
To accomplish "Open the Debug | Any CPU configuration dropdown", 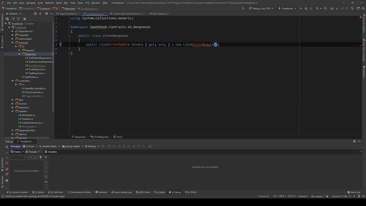I will click(x=261, y=9).
